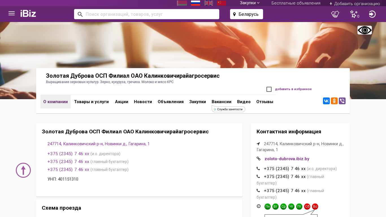
Task: Click the Схема проезда heading
Action: pos(61,208)
